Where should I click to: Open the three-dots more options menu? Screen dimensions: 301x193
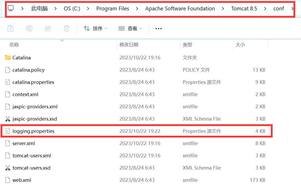tap(159, 29)
